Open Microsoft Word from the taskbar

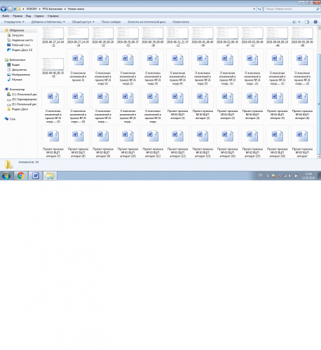pyautogui.click(x=36, y=176)
